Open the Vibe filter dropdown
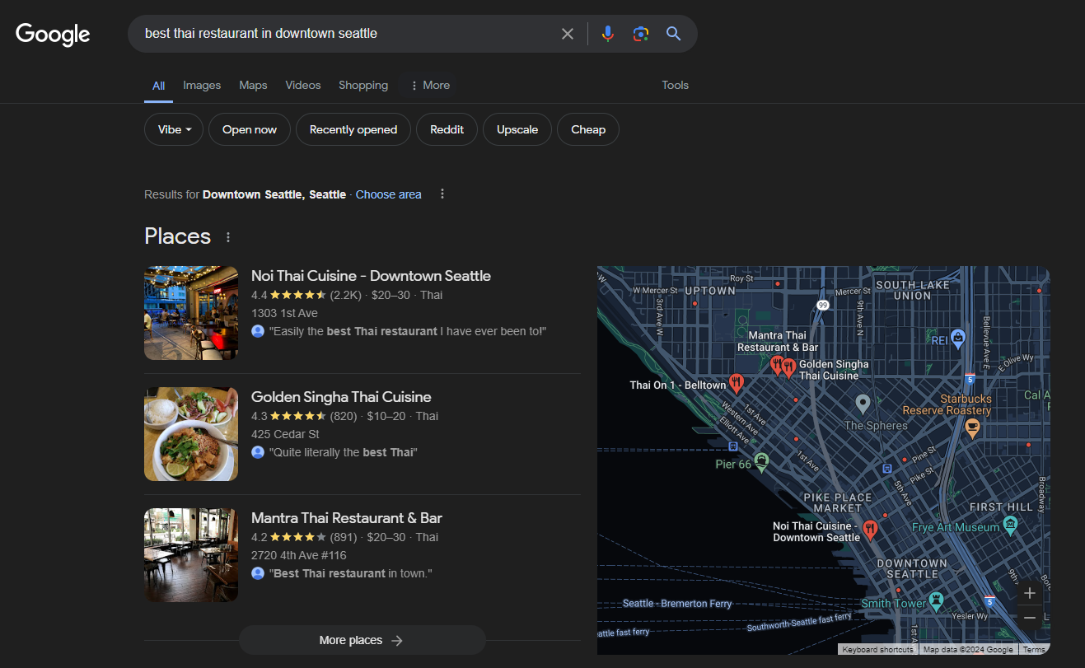The width and height of the screenshot is (1085, 668). coord(174,129)
